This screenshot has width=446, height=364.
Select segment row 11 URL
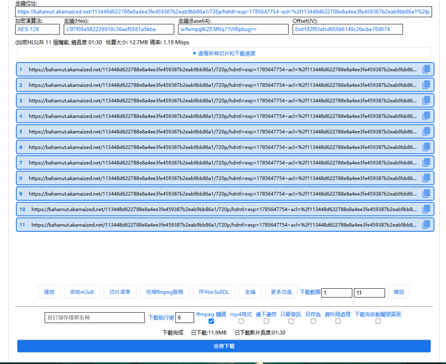[224, 225]
